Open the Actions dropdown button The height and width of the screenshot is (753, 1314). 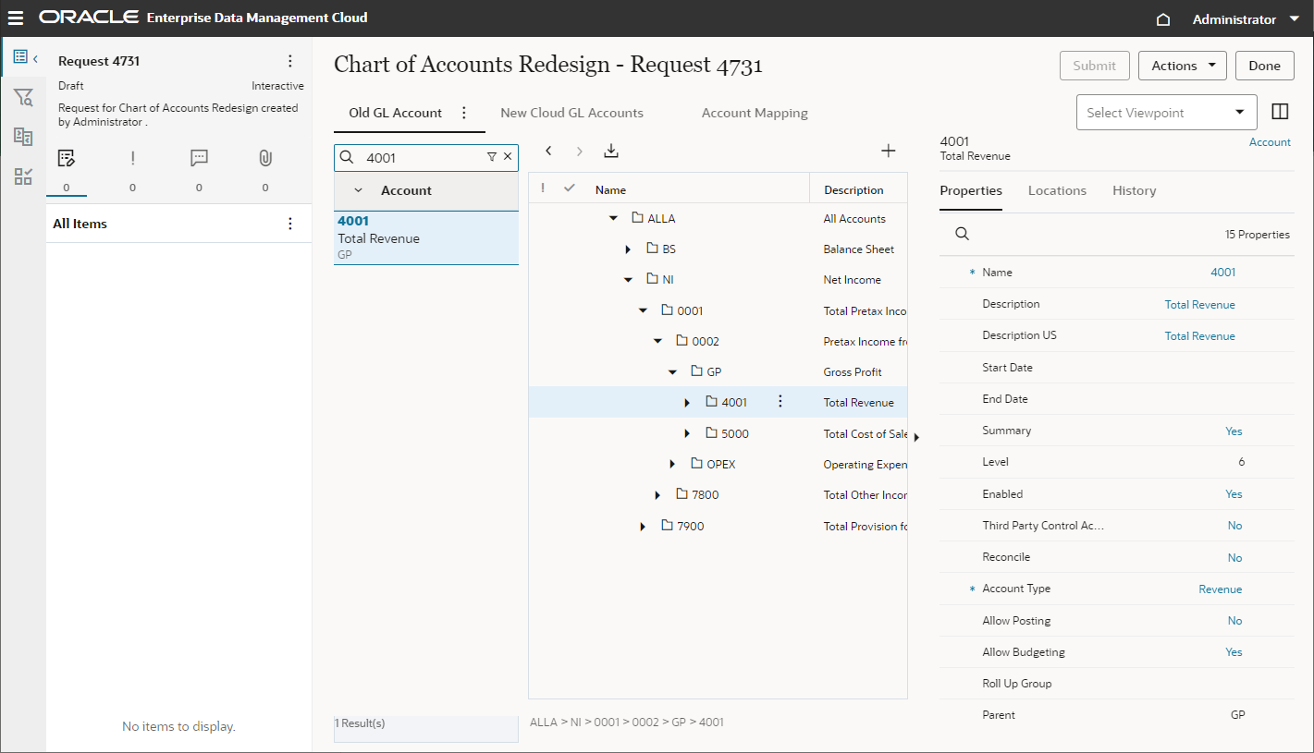click(x=1183, y=66)
